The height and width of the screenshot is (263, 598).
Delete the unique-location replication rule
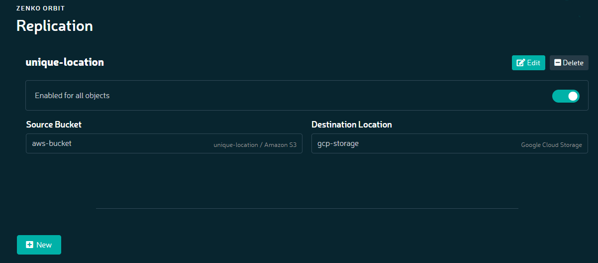pos(569,63)
